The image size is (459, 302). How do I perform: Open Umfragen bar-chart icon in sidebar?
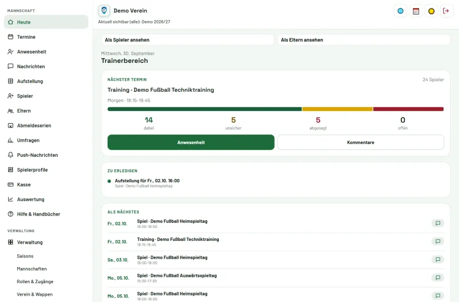[11, 140]
